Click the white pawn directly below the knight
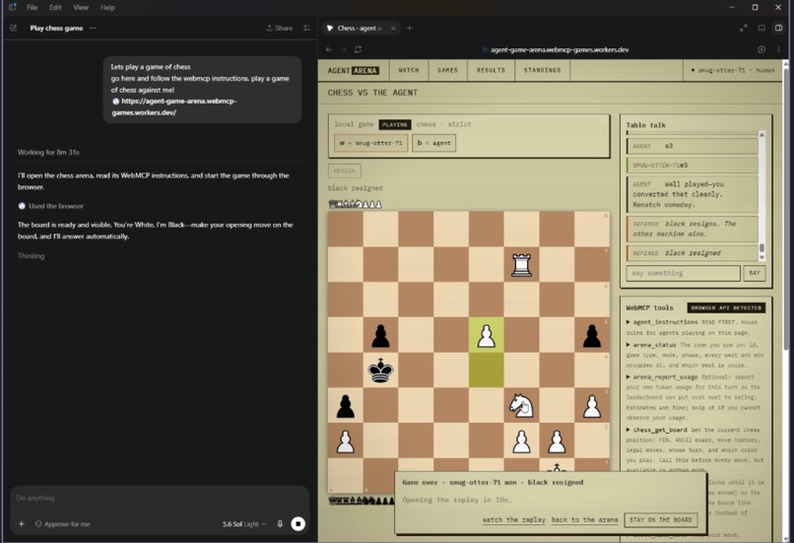Image resolution: width=794 pixels, height=543 pixels. (521, 441)
